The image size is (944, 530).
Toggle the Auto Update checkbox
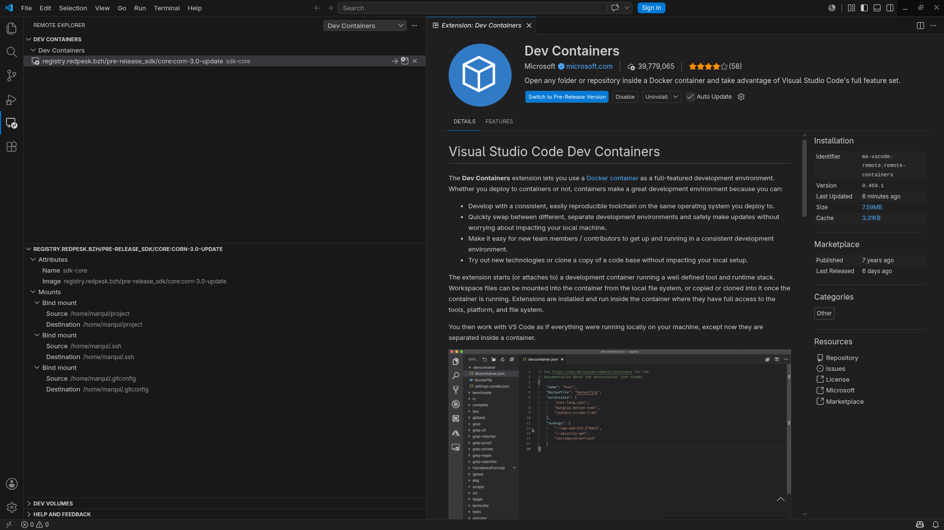(691, 97)
